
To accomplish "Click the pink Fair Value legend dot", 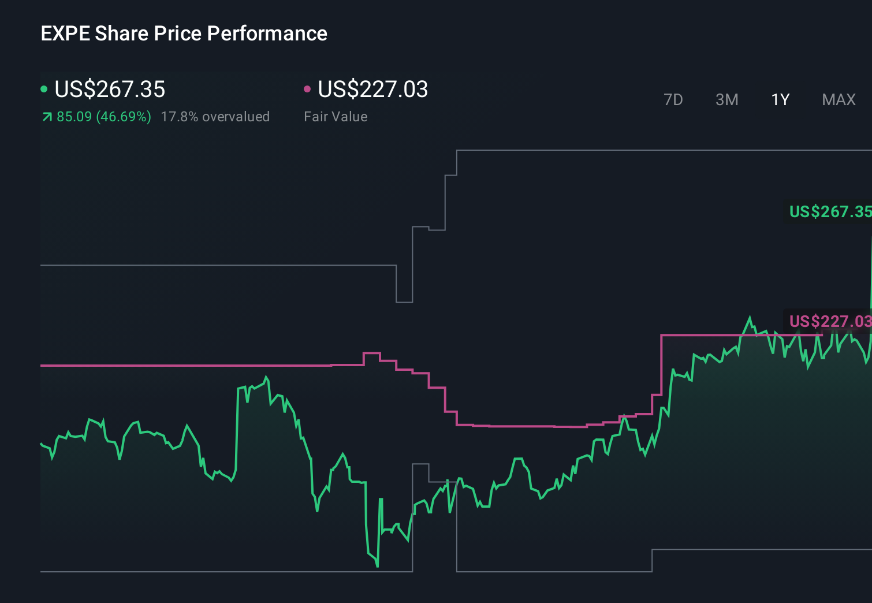I will coord(308,88).
